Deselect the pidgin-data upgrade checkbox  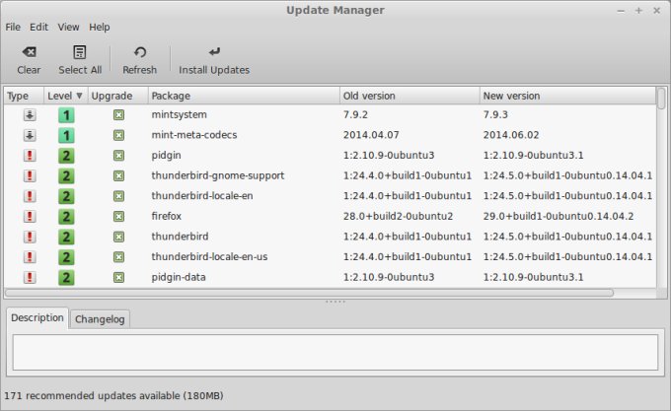click(x=119, y=277)
